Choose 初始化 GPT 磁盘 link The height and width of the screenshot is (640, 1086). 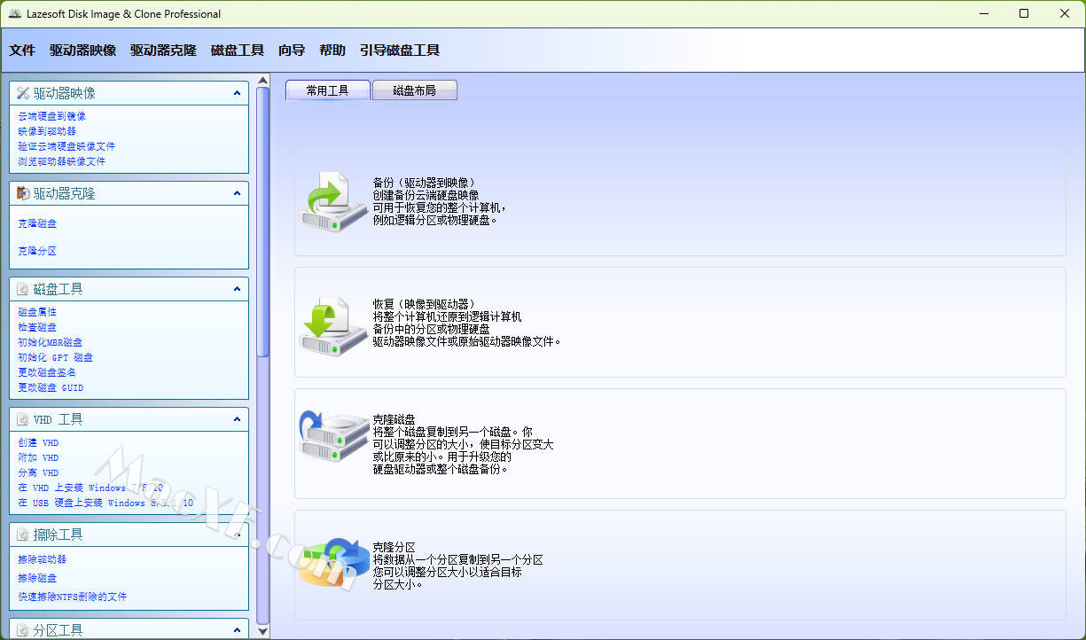[x=55, y=357]
